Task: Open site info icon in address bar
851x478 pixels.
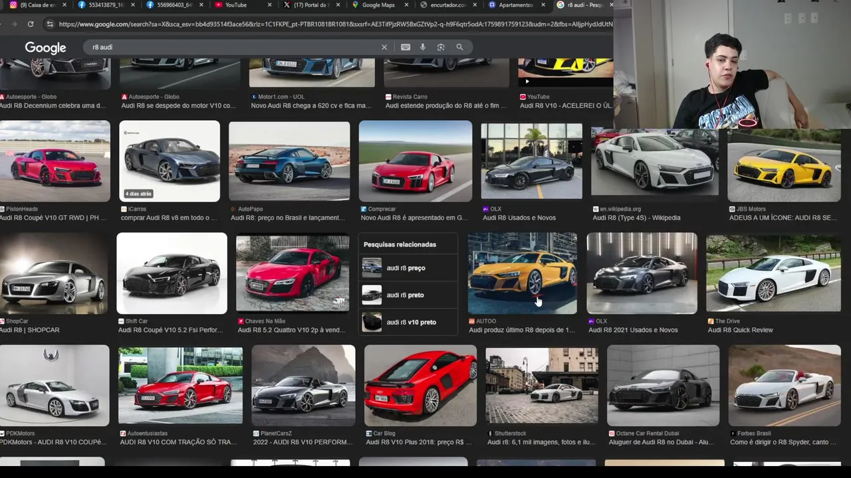Action: coord(49,24)
